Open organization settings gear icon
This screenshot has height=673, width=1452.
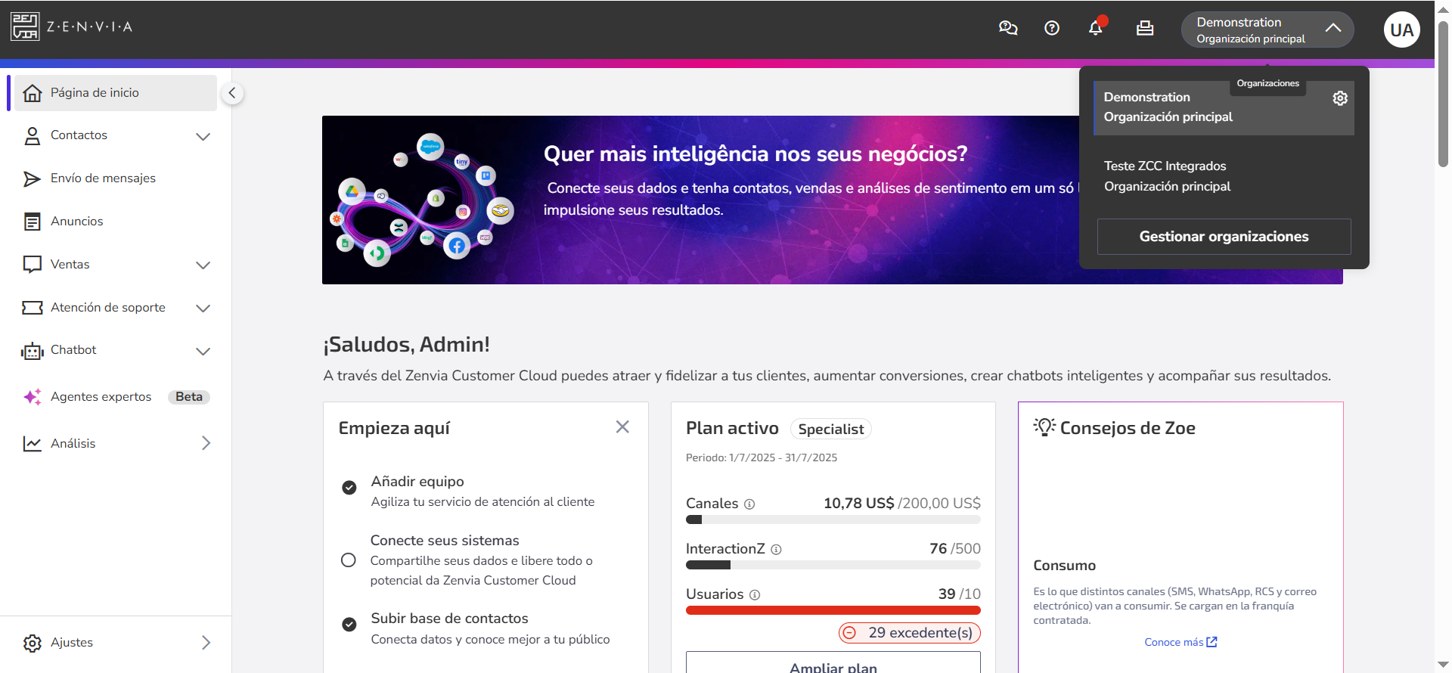click(1340, 98)
